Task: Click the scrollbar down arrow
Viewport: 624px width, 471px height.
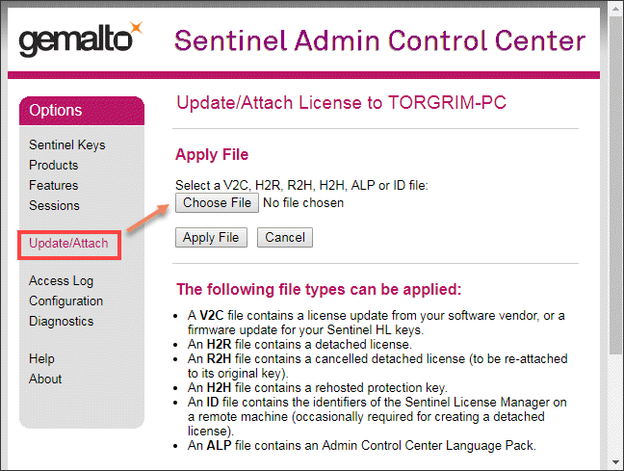Action: click(x=616, y=462)
